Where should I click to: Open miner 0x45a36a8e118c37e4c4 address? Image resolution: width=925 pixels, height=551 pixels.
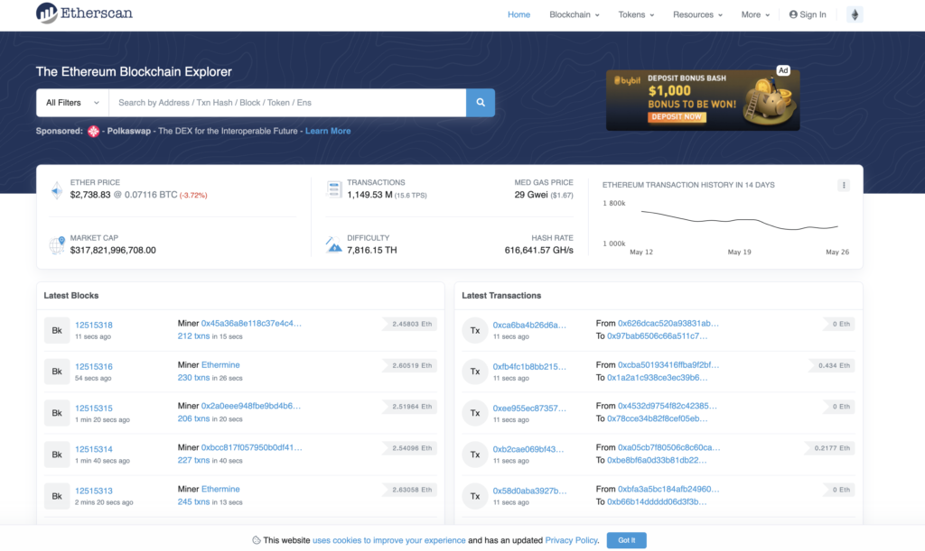(x=251, y=323)
